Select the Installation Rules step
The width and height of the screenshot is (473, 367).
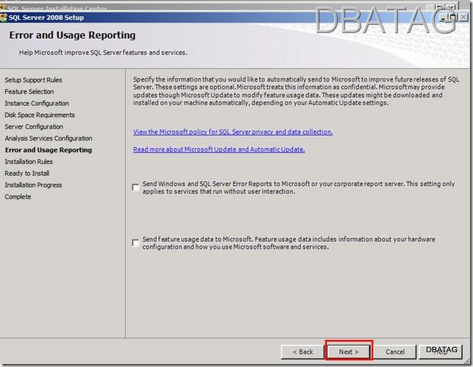(29, 162)
